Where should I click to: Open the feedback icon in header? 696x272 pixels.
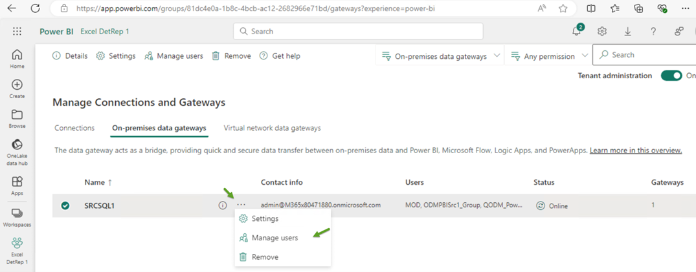click(x=679, y=31)
